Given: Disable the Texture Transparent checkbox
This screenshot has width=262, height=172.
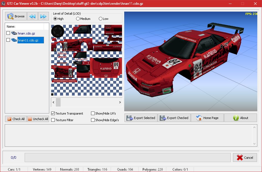Looking at the screenshot, I should coord(53,113).
